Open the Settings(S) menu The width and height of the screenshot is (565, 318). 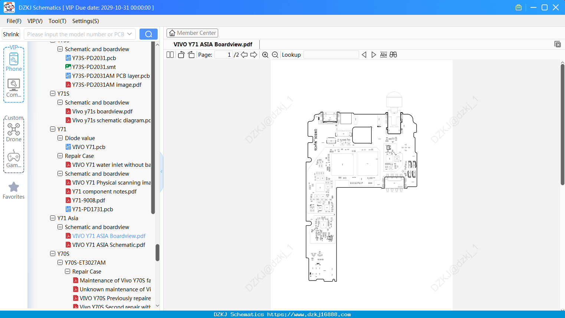tap(86, 21)
